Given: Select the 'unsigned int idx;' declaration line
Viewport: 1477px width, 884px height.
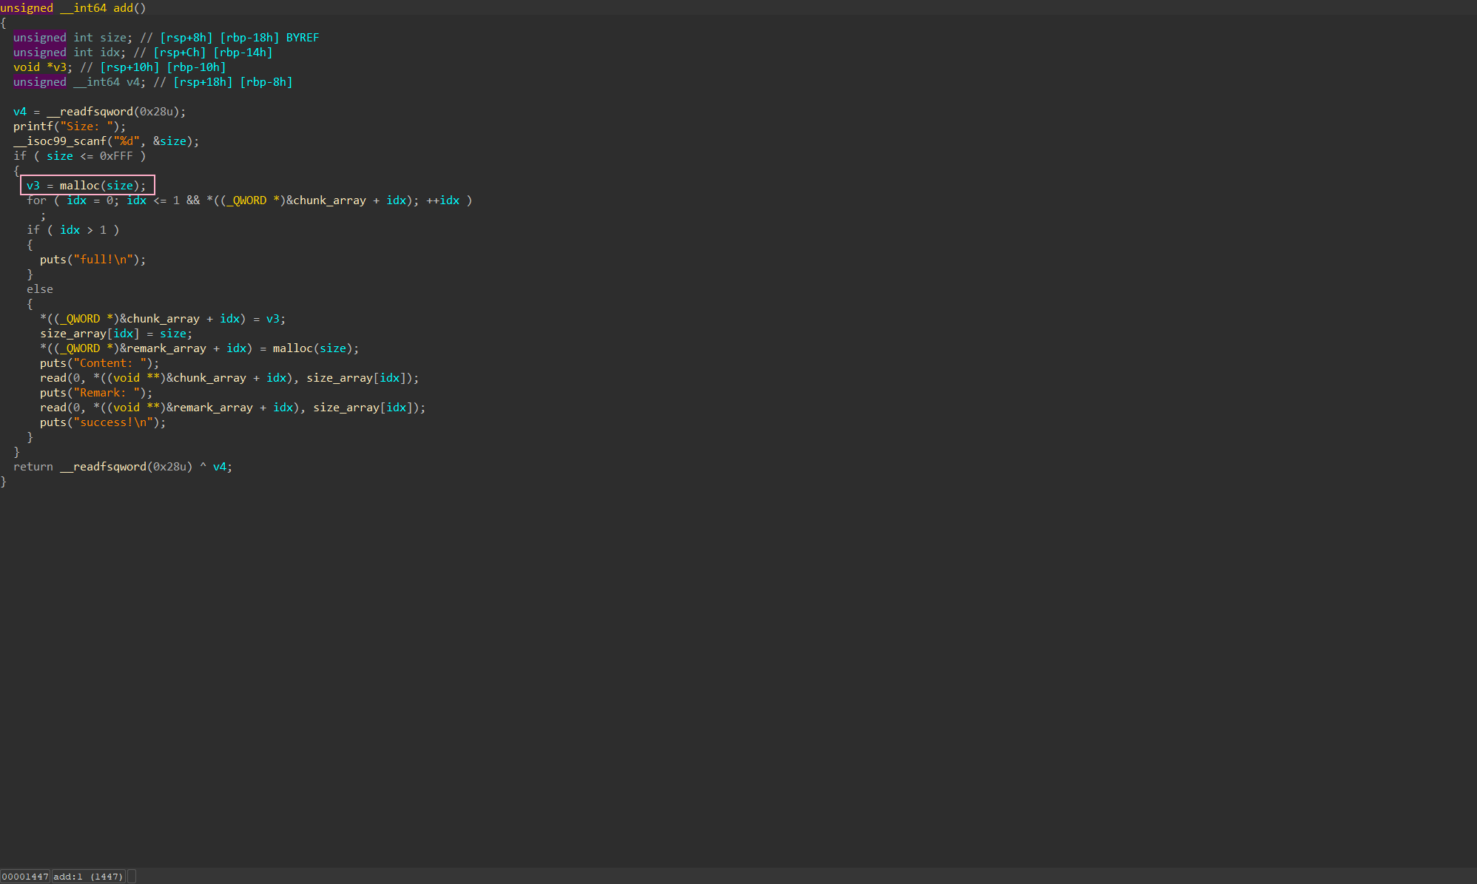Looking at the screenshot, I should [143, 53].
